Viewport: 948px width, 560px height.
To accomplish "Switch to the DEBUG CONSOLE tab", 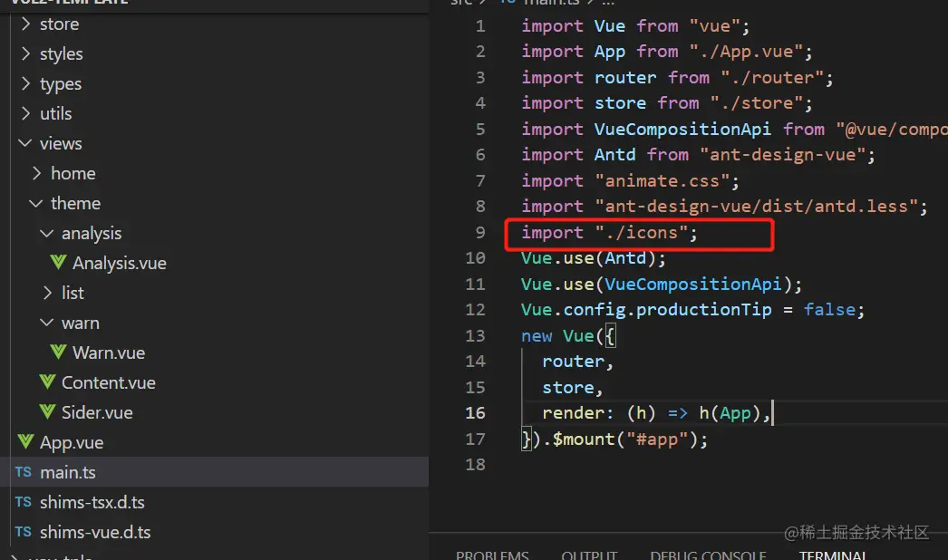I will [708, 555].
